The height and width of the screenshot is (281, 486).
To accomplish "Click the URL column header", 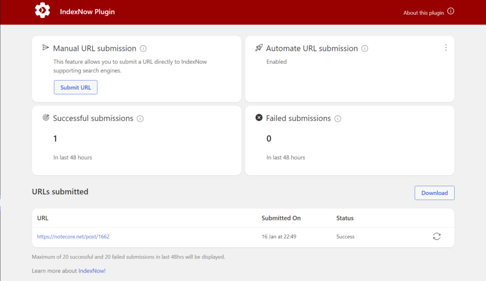I will [x=43, y=218].
